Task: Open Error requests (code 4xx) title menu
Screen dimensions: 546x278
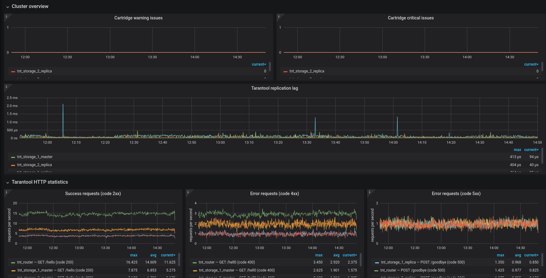Action: 275,194
